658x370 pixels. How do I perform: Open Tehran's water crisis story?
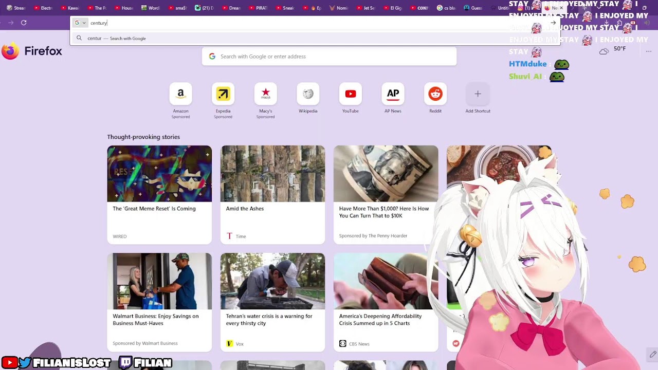coord(272,302)
